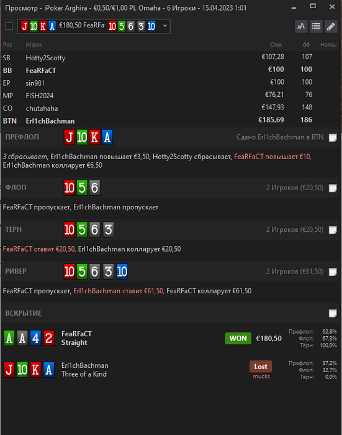Click the blue A card in ПРЕФЛОП row

[107, 137]
